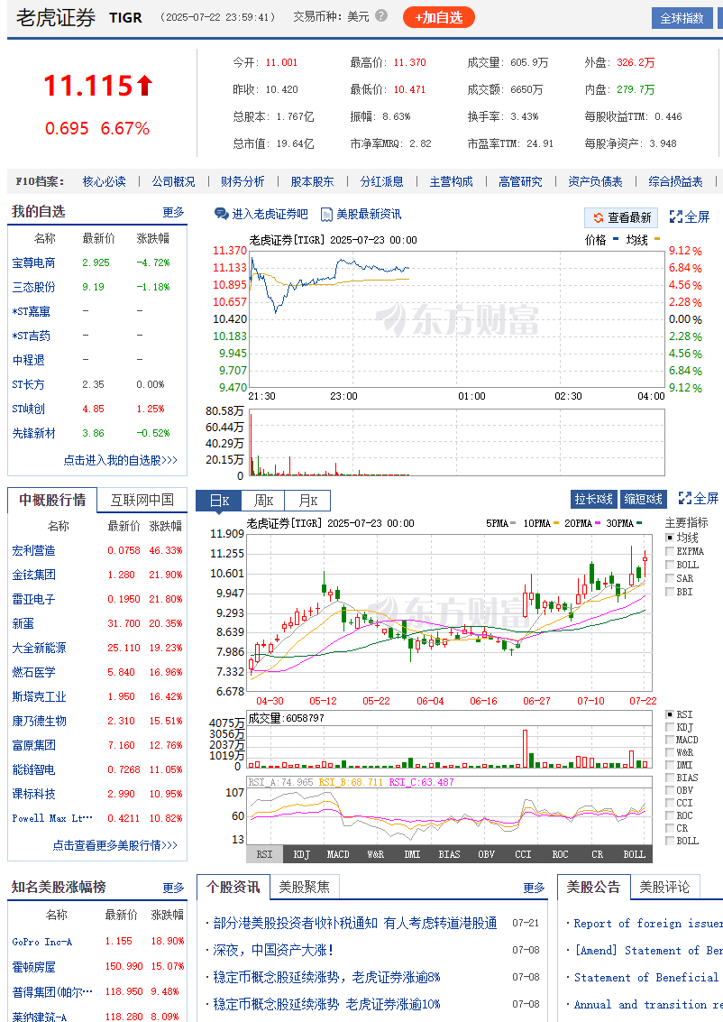Enable the BBI main indicator
The height and width of the screenshot is (1022, 723).
pyautogui.click(x=670, y=593)
